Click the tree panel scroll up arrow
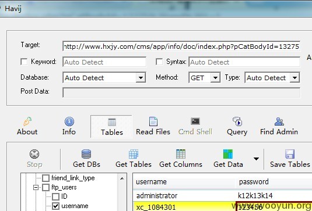 tap(122, 178)
